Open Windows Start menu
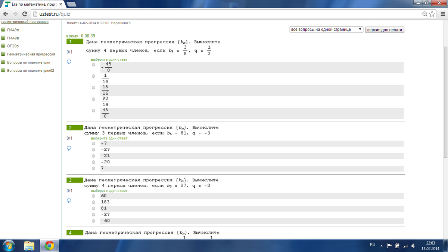The image size is (448, 252). click(8, 245)
